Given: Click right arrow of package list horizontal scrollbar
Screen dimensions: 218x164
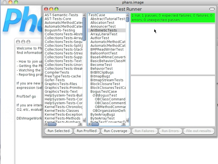Looking at the screenshot, I should coord(81,124).
